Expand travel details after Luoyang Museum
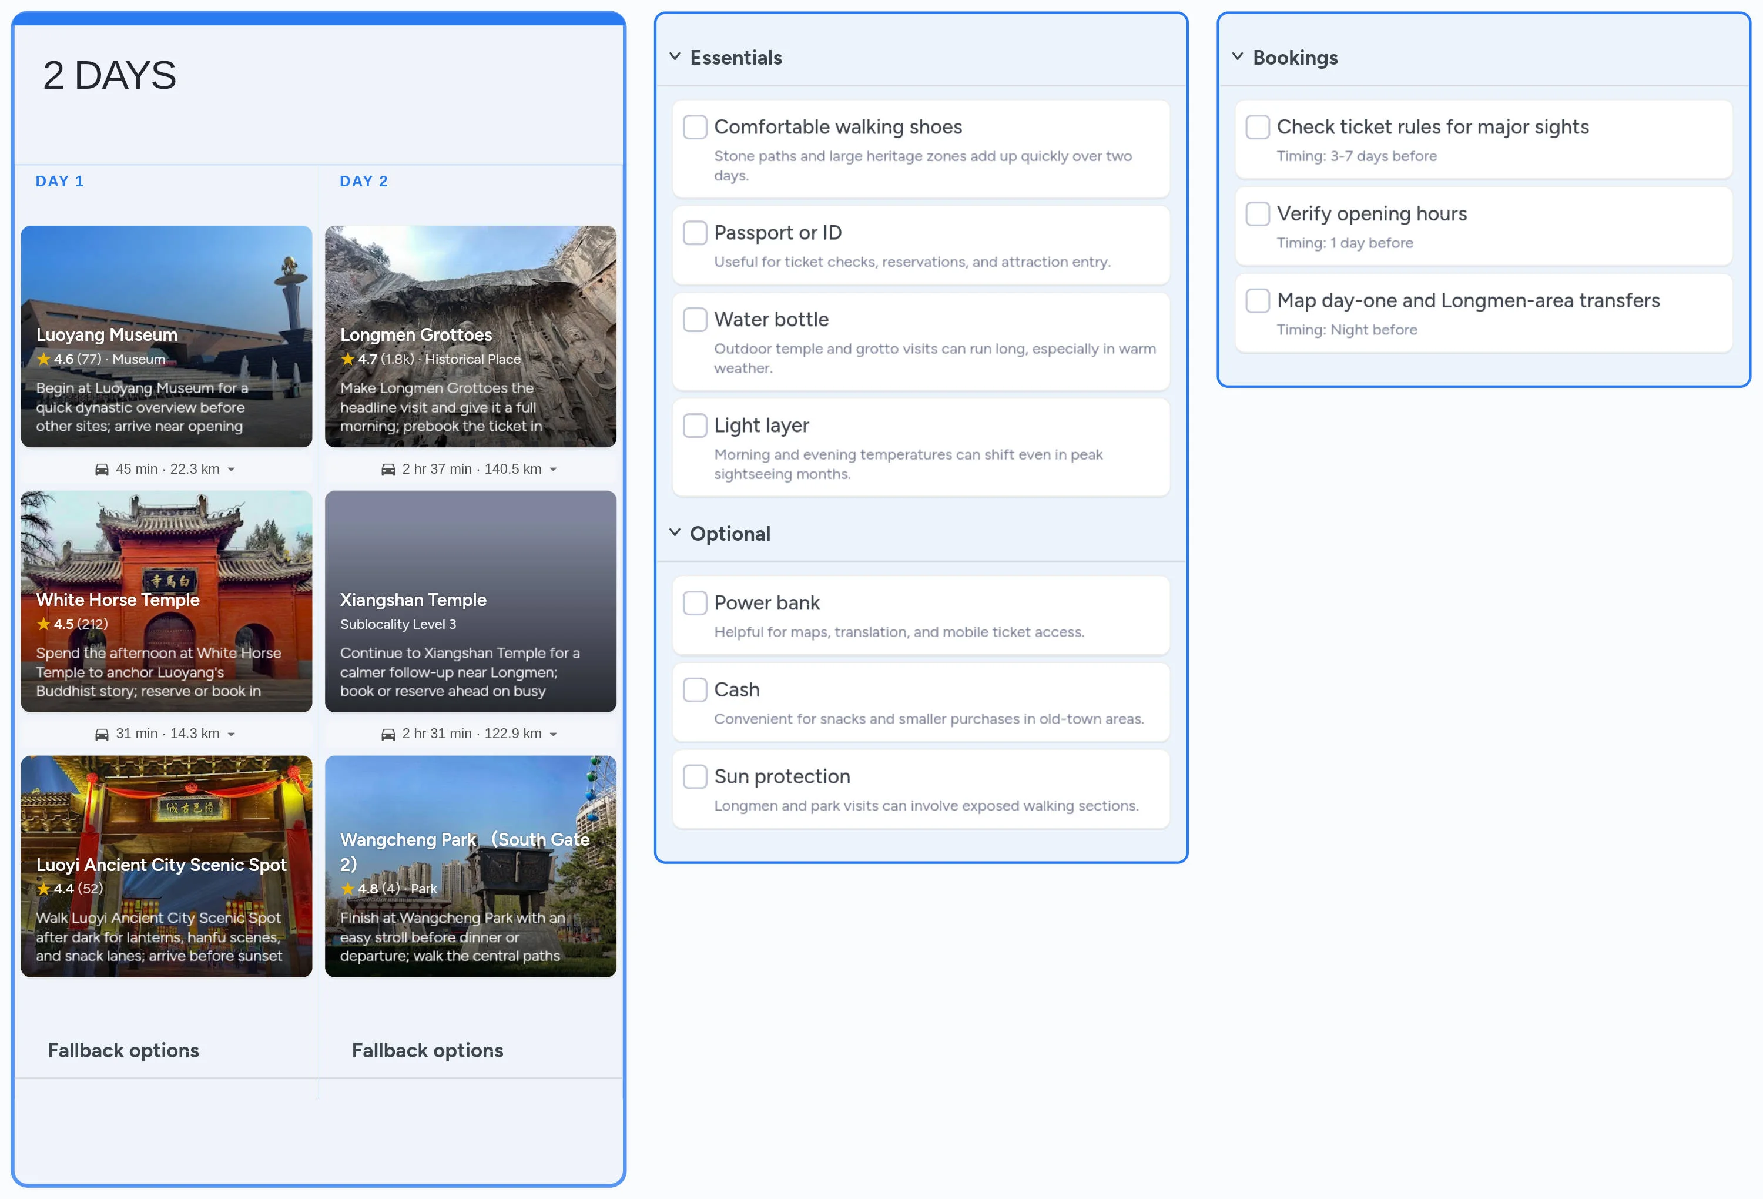Viewport: 1763px width, 1199px height. point(232,469)
